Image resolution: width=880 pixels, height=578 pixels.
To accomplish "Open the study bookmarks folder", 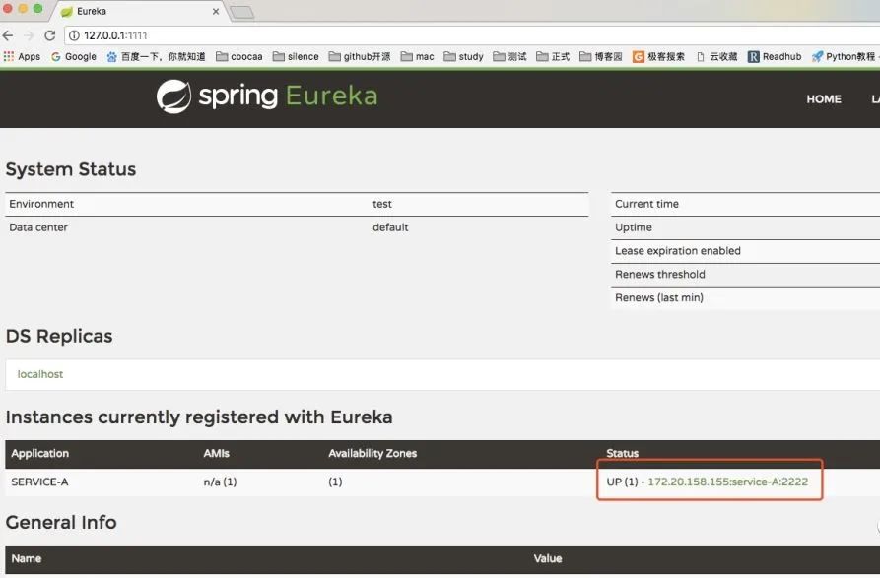I will click(463, 57).
